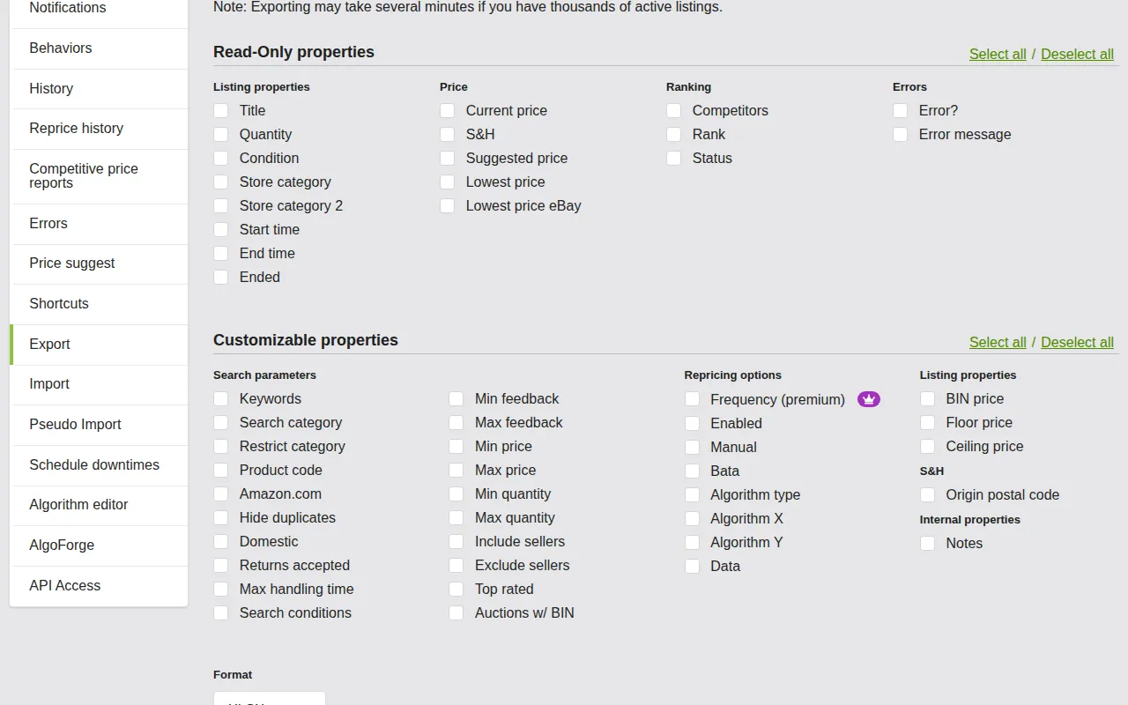Toggle the Hide duplicates option
This screenshot has width=1128, height=705.
click(220, 517)
